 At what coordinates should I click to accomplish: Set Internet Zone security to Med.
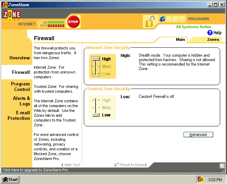coord(107,67)
